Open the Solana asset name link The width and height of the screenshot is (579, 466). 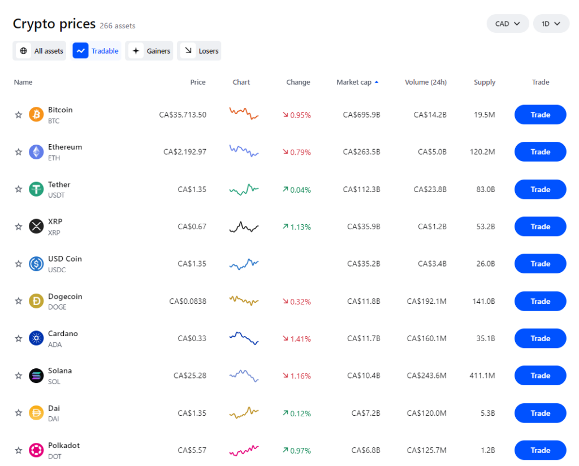[60, 371]
